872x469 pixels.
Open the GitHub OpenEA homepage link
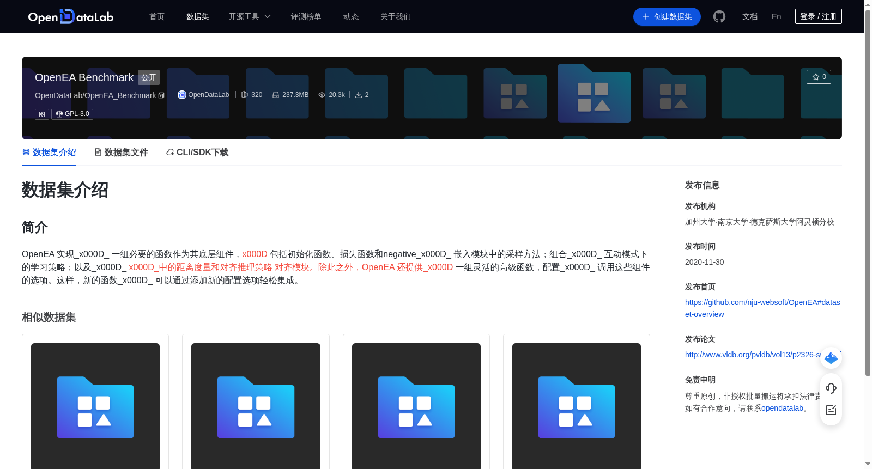click(x=762, y=308)
